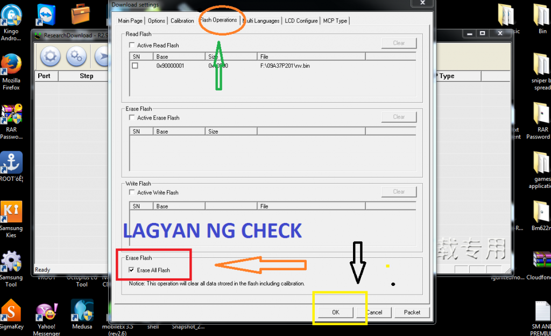The width and height of the screenshot is (551, 336).
Task: Enable the Active Write Flash checkbox
Action: tap(132, 193)
